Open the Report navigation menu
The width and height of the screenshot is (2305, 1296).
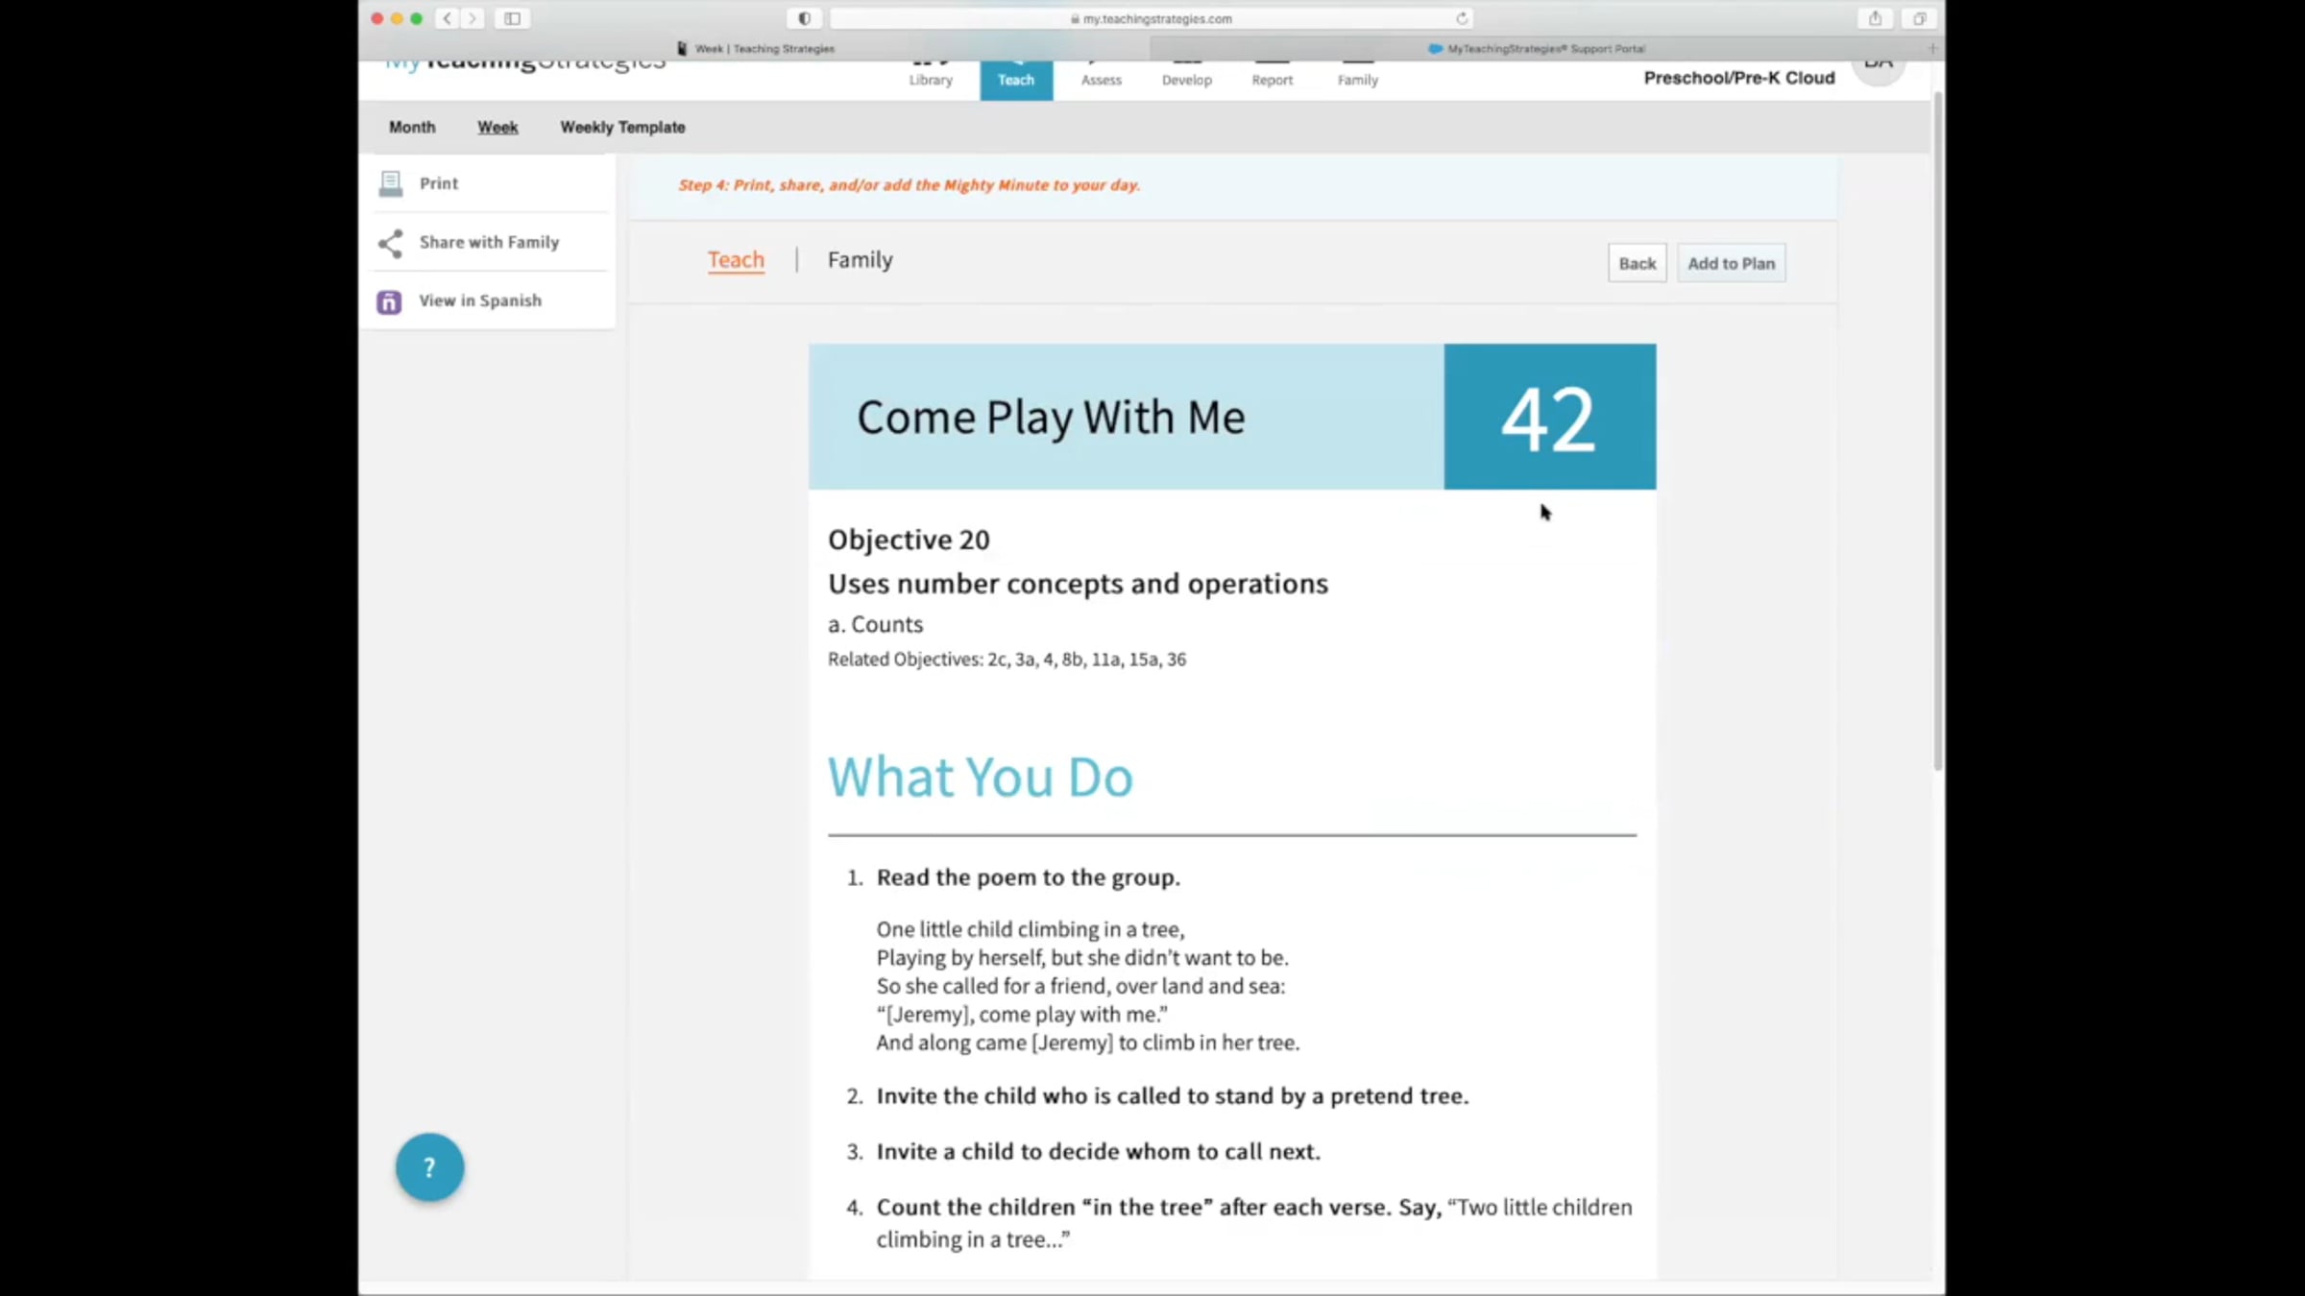pyautogui.click(x=1272, y=79)
